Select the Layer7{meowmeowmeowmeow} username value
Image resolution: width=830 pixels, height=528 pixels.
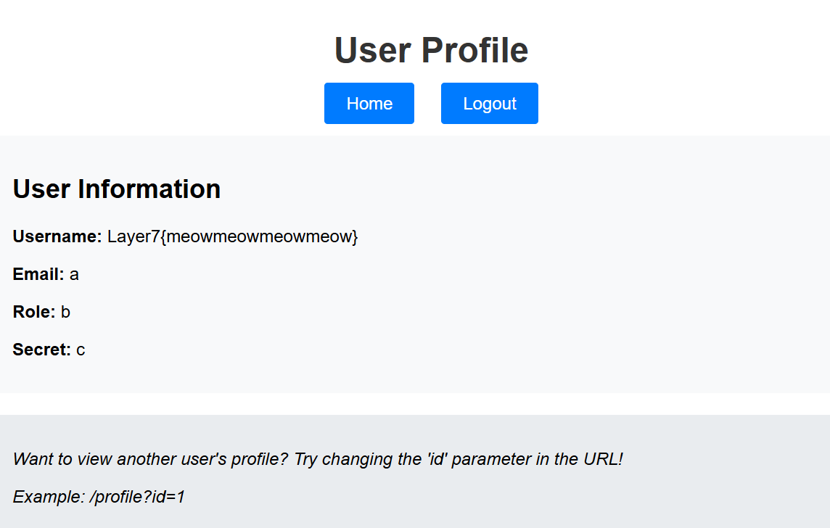coord(233,236)
